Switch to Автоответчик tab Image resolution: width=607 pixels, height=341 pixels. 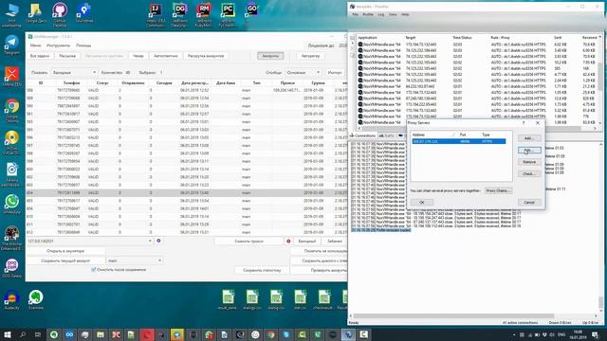(x=165, y=56)
